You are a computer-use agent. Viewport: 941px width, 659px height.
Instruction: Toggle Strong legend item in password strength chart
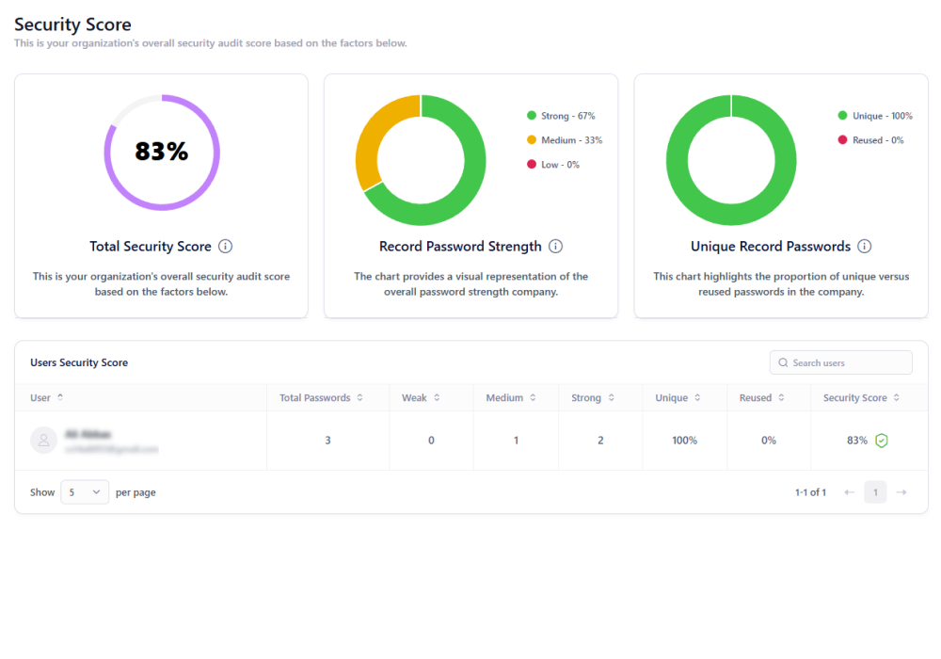tap(561, 116)
